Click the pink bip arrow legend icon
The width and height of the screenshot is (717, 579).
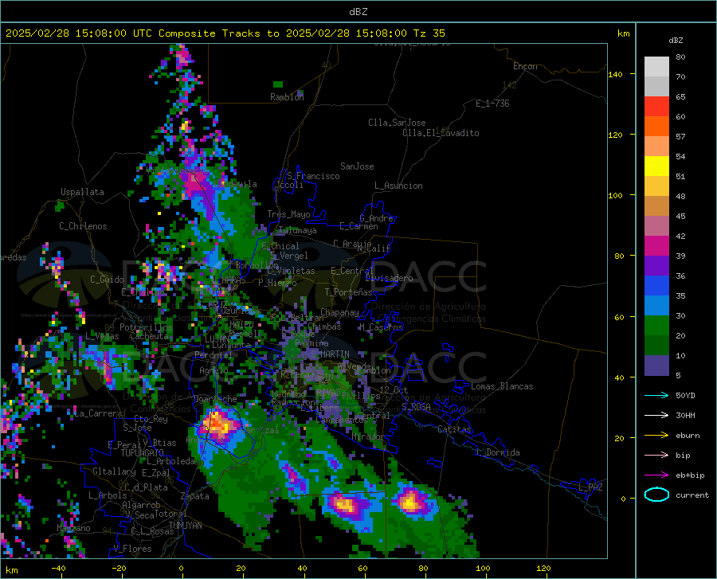pos(656,455)
